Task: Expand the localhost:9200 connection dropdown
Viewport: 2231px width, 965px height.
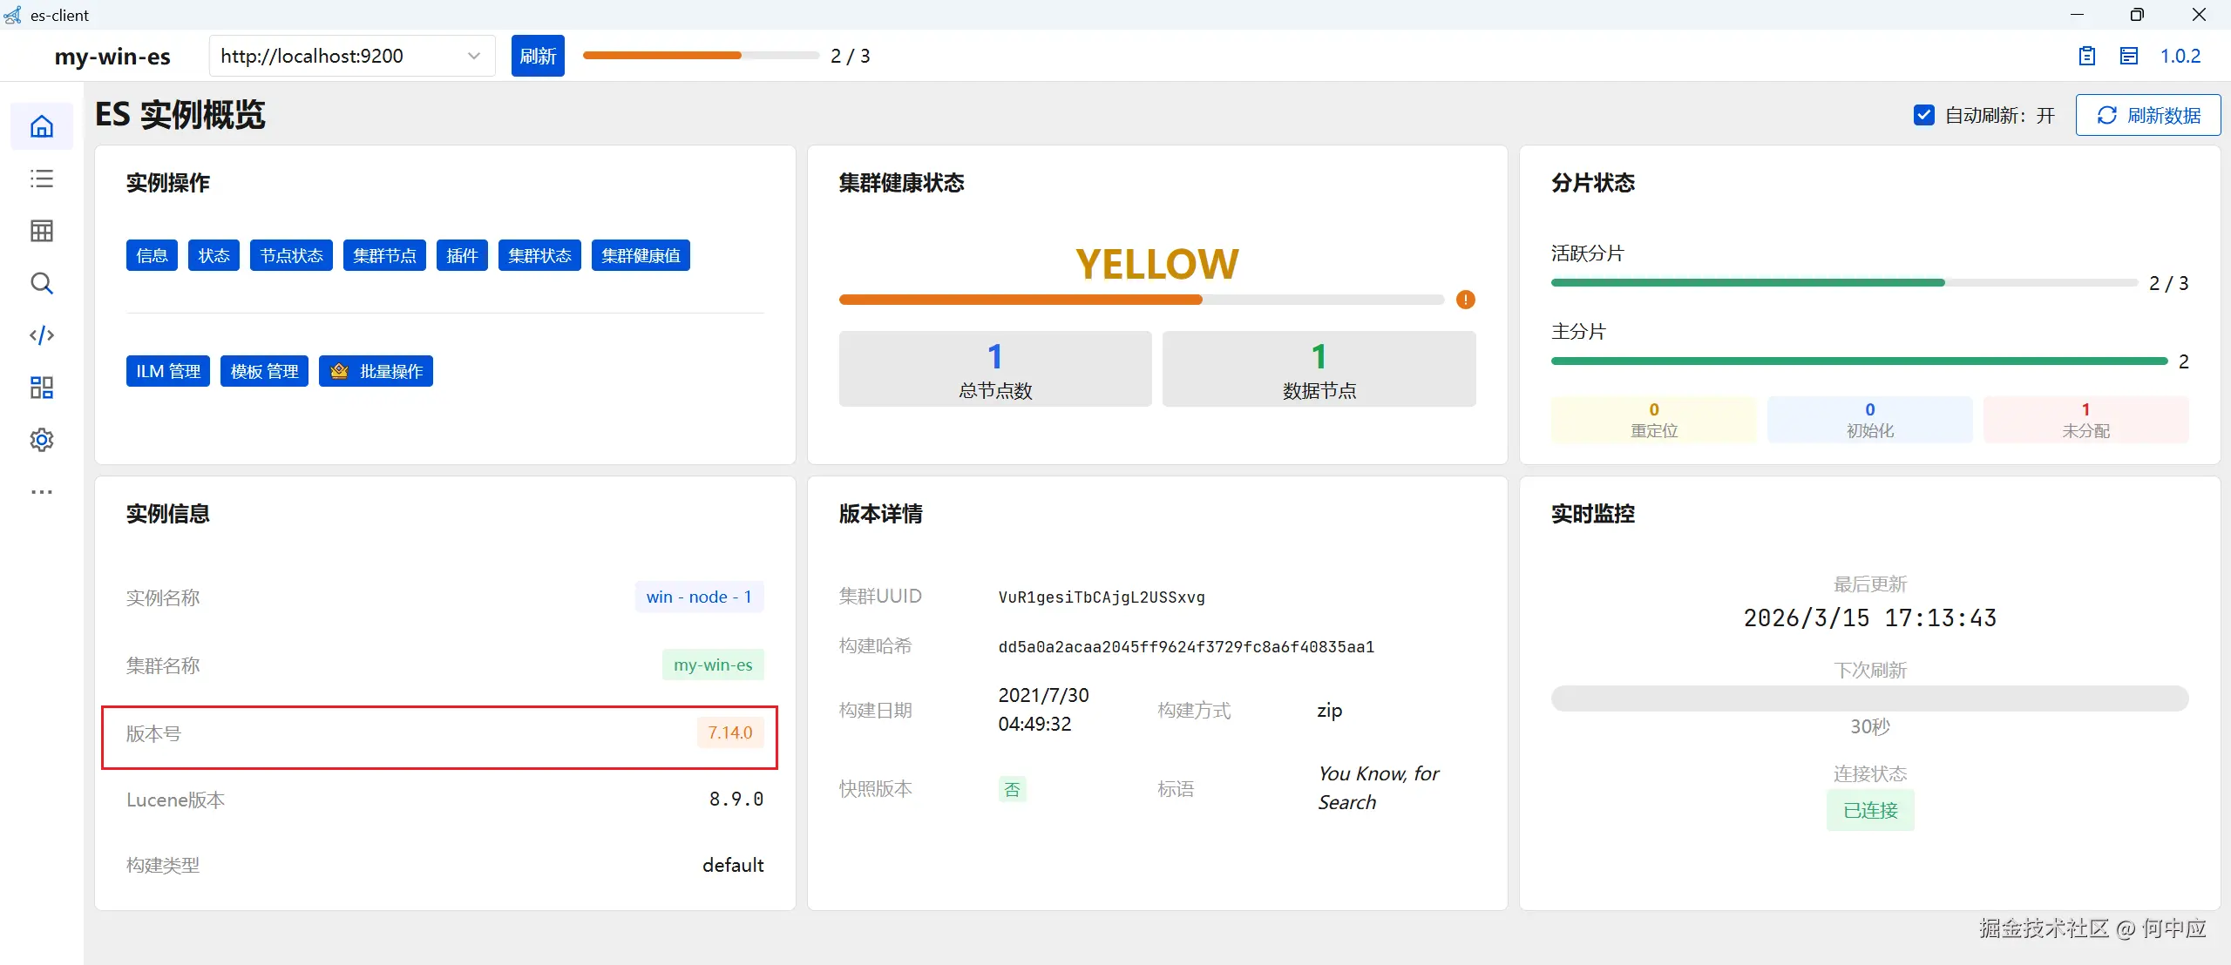Action: [473, 56]
